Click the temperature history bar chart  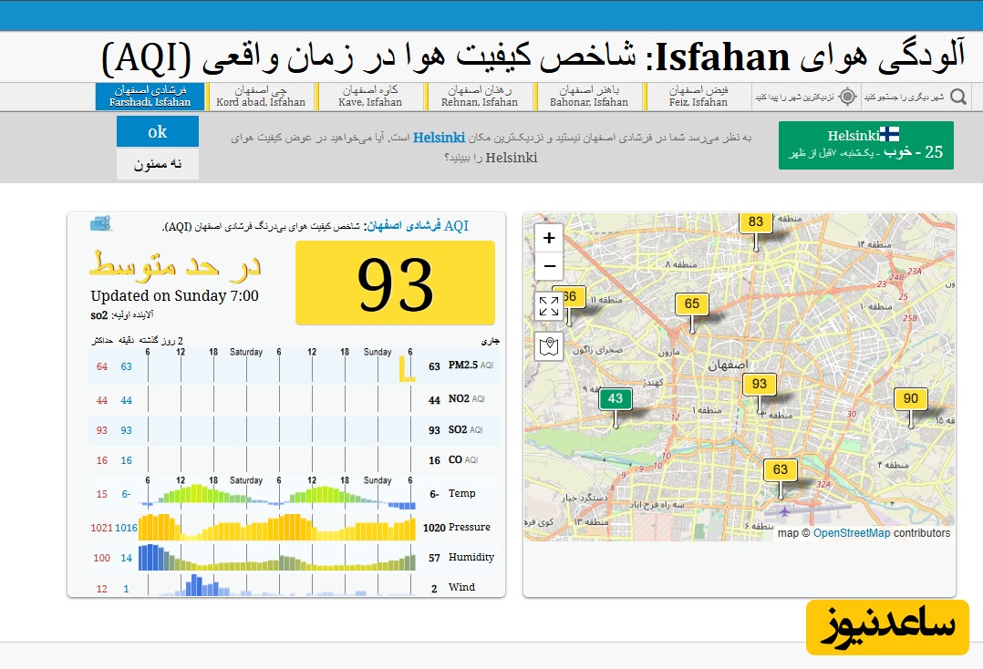click(278, 497)
